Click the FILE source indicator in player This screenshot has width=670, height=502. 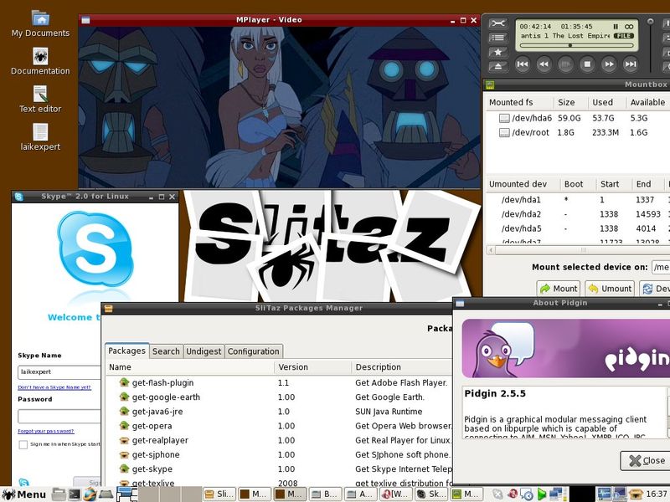624,36
